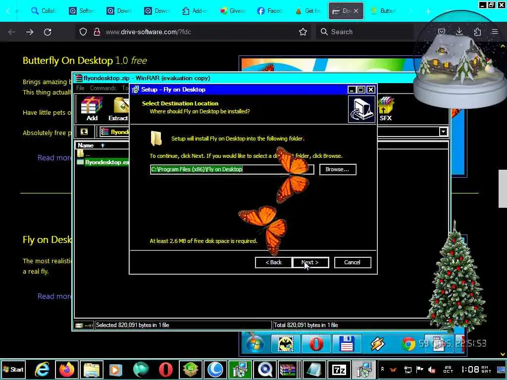Click the Extract icon in WinRAR toolbar
The width and height of the screenshot is (507, 380).
(x=118, y=109)
